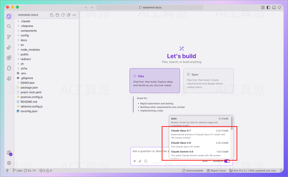The height and width of the screenshot is (177, 288).
Task: Expand the config folder
Action: pyautogui.click(x=47, y=35)
